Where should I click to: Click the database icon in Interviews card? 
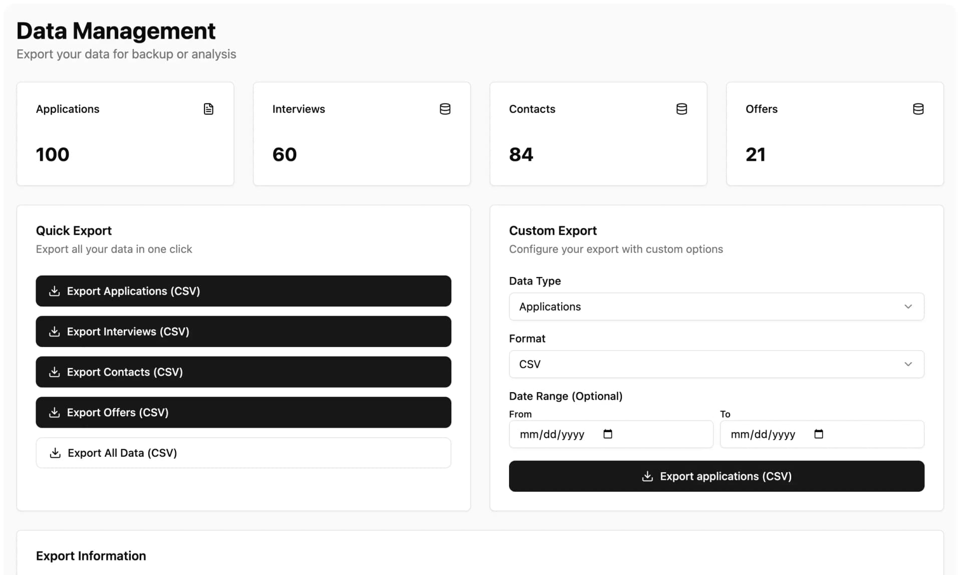pyautogui.click(x=445, y=109)
